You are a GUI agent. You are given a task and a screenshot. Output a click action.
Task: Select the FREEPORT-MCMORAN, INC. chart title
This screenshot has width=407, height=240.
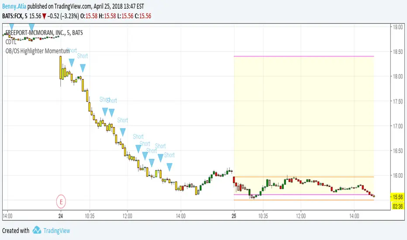[x=44, y=33]
